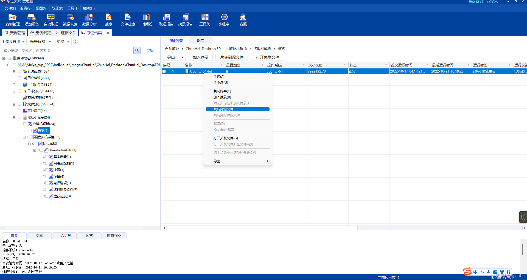Generate 取证报告 from toolbar
The width and height of the screenshot is (527, 280).
(x=166, y=20)
